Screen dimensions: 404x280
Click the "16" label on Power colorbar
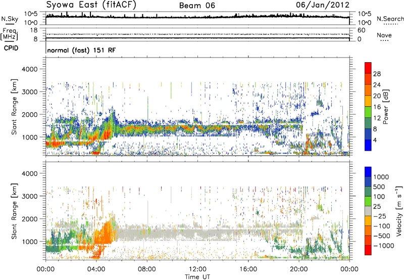point(377,107)
